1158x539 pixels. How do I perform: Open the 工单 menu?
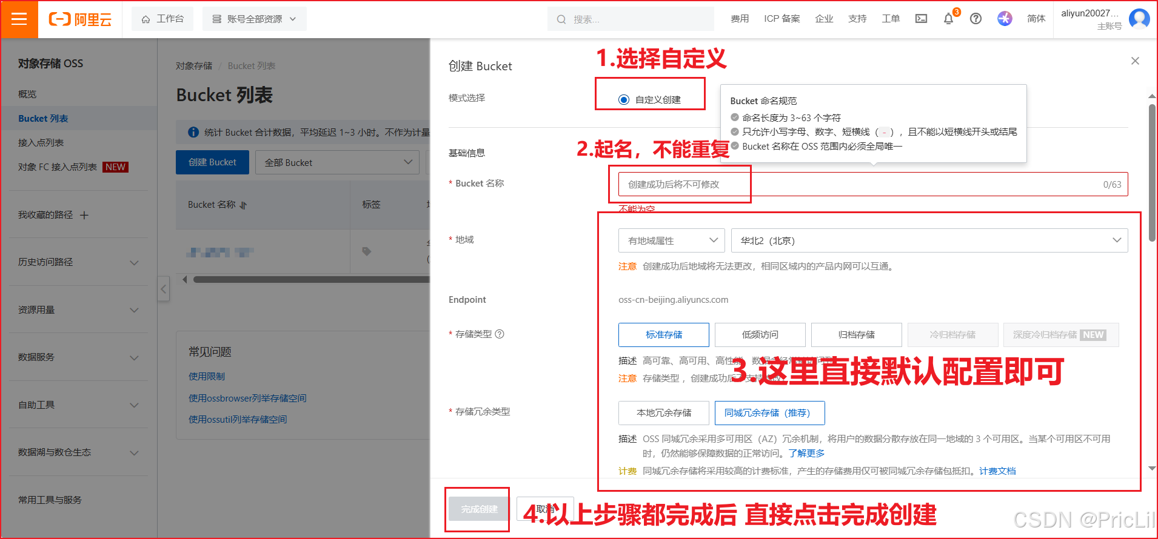[x=891, y=19]
